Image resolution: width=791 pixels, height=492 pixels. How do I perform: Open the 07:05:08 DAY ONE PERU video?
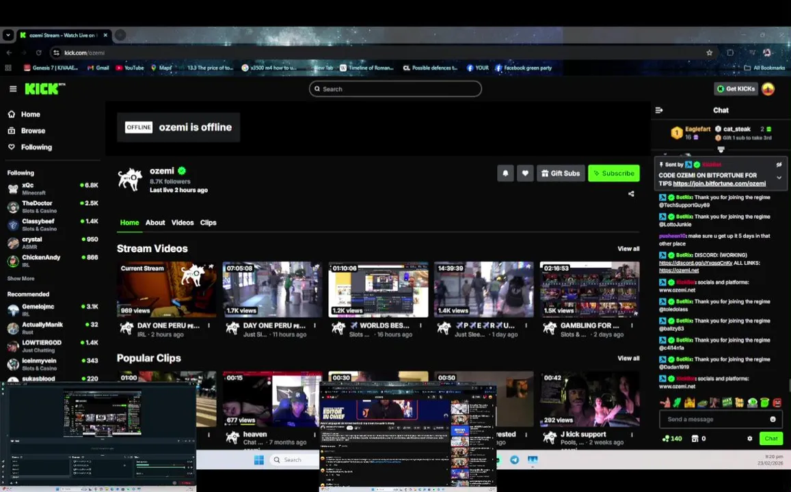(x=272, y=289)
